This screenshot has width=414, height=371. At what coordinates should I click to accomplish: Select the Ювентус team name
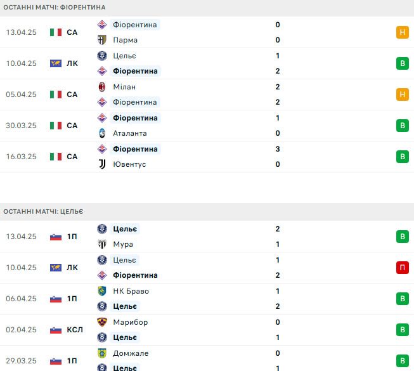[129, 164]
